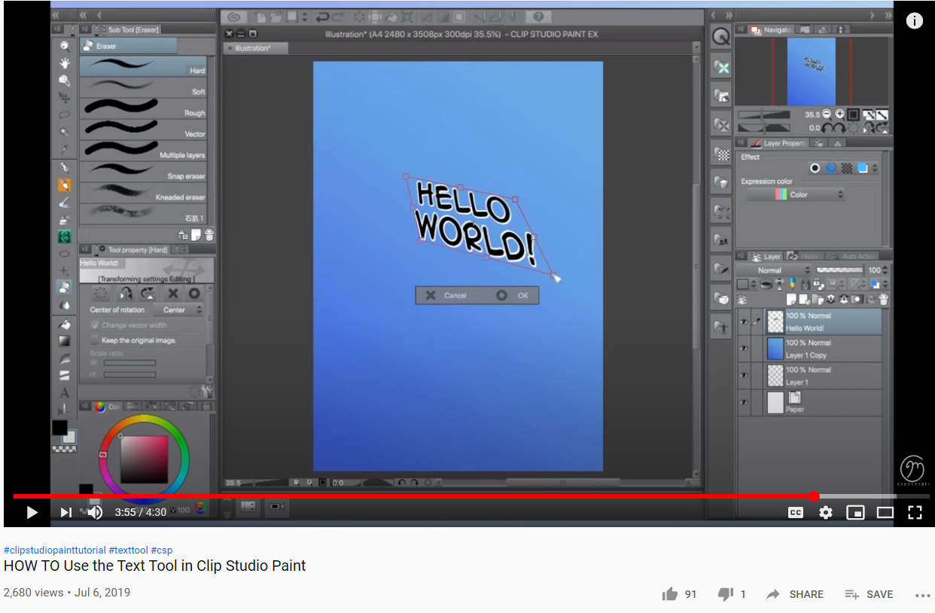935x613 pixels.
Task: Click the green decoration brush tool
Action: click(65, 236)
